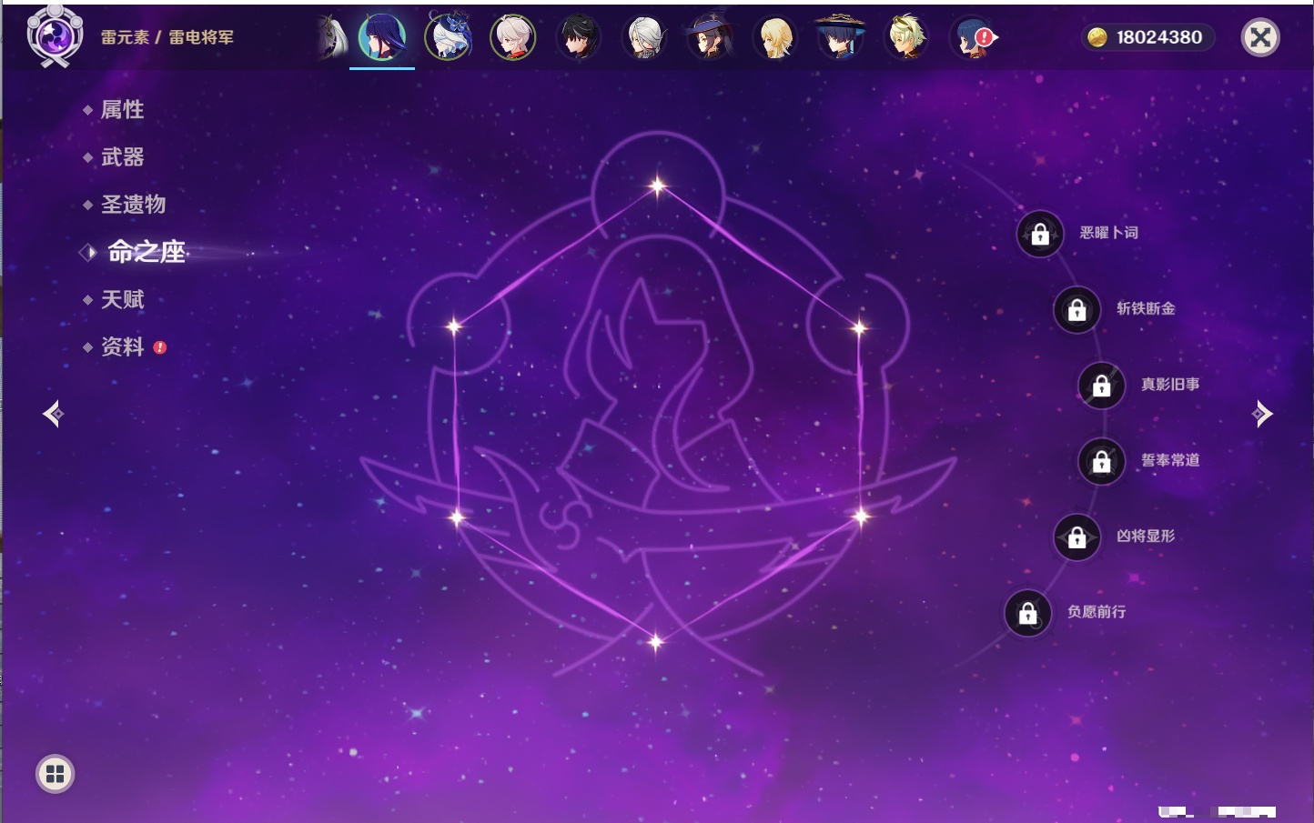The image size is (1314, 823).
Task: Switch to the white-haired character with blue hat
Action: pos(449,37)
